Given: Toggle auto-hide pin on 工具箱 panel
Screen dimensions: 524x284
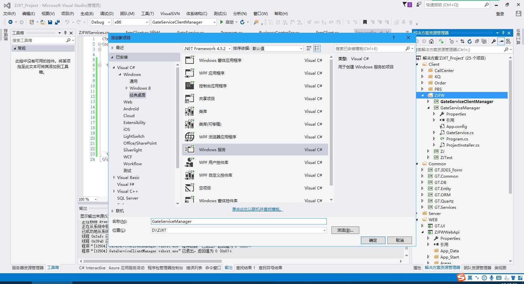Looking at the screenshot, I should point(65,33).
